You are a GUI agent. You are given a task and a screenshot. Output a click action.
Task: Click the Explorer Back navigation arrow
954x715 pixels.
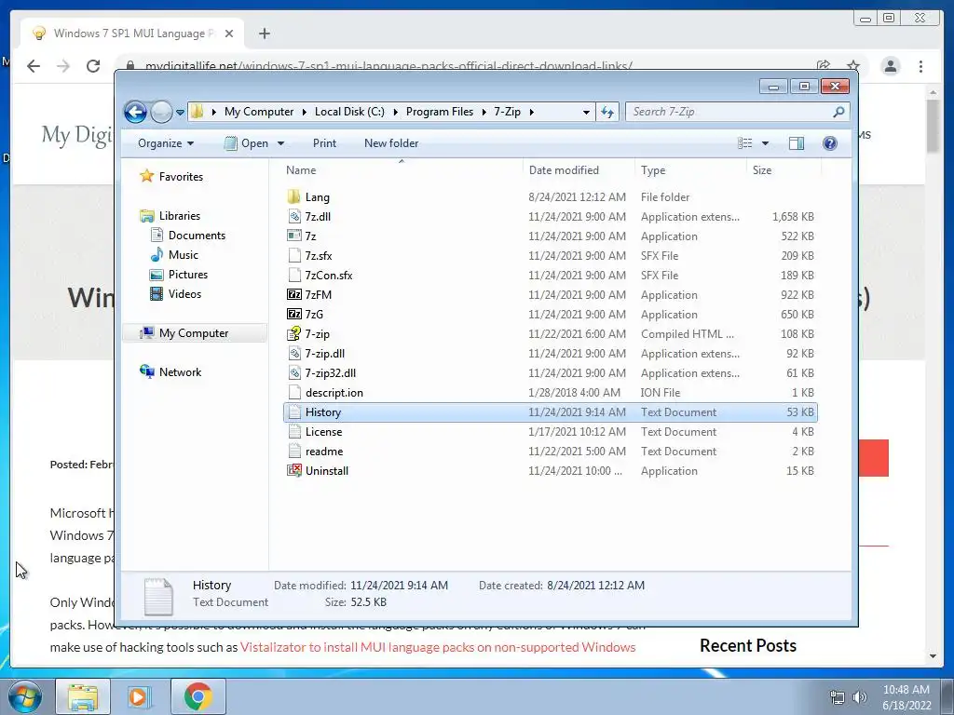tap(135, 112)
